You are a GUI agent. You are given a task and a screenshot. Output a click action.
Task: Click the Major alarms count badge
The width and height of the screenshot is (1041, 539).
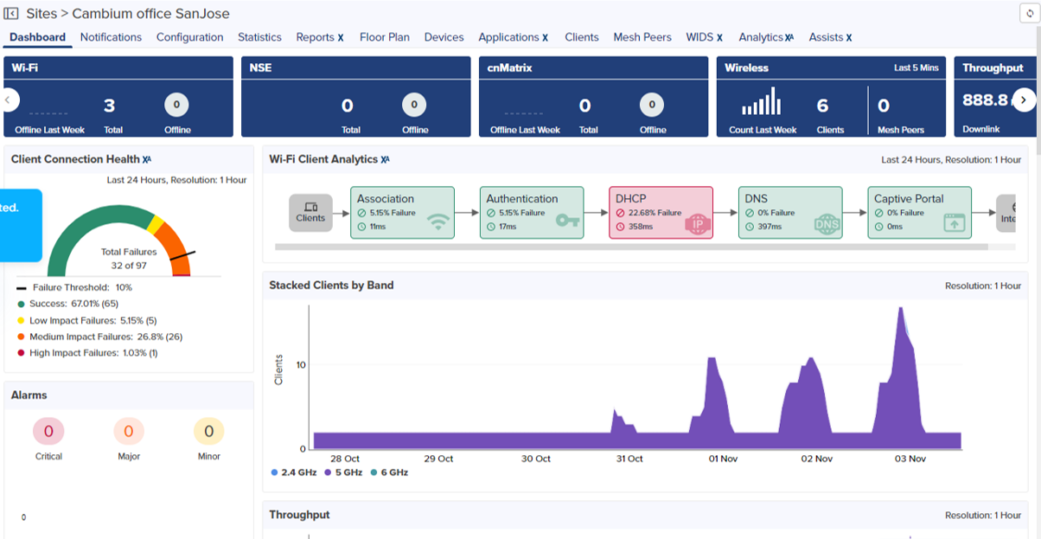click(x=129, y=431)
